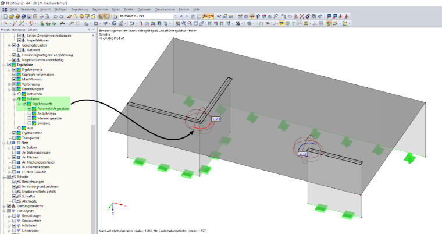Open the RF-STANZ Pro FA1 case dropdown

175,16
